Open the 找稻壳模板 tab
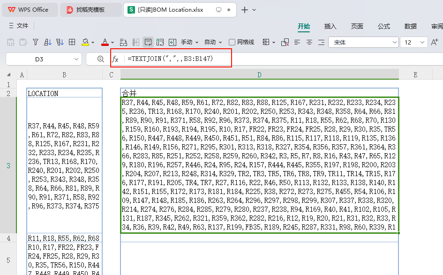Viewport: 443px width, 275px height. click(90, 9)
